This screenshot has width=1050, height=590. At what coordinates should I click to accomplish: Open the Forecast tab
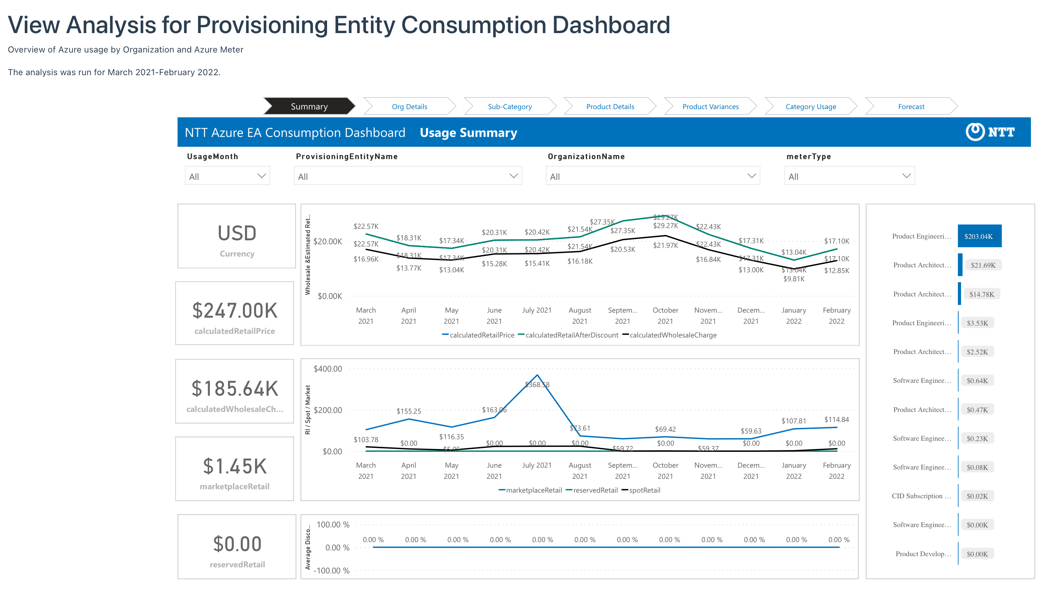pyautogui.click(x=911, y=106)
